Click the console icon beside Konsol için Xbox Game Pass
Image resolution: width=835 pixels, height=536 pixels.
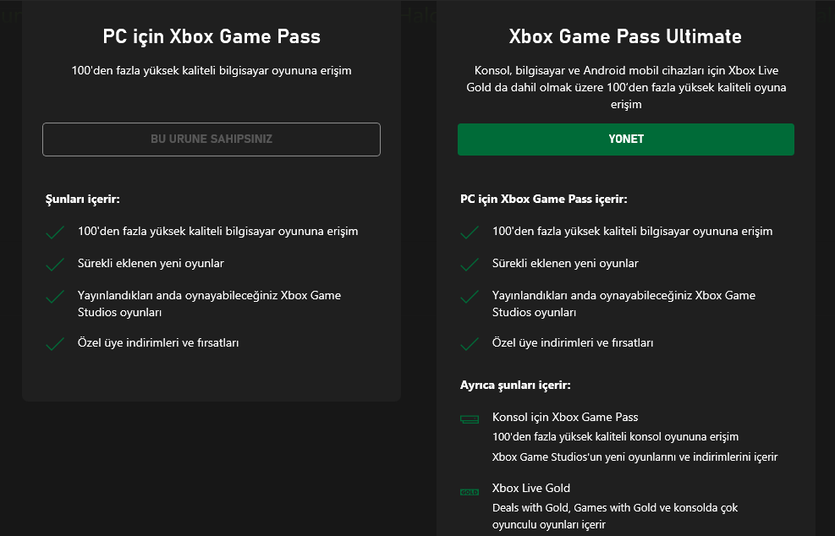coord(470,419)
